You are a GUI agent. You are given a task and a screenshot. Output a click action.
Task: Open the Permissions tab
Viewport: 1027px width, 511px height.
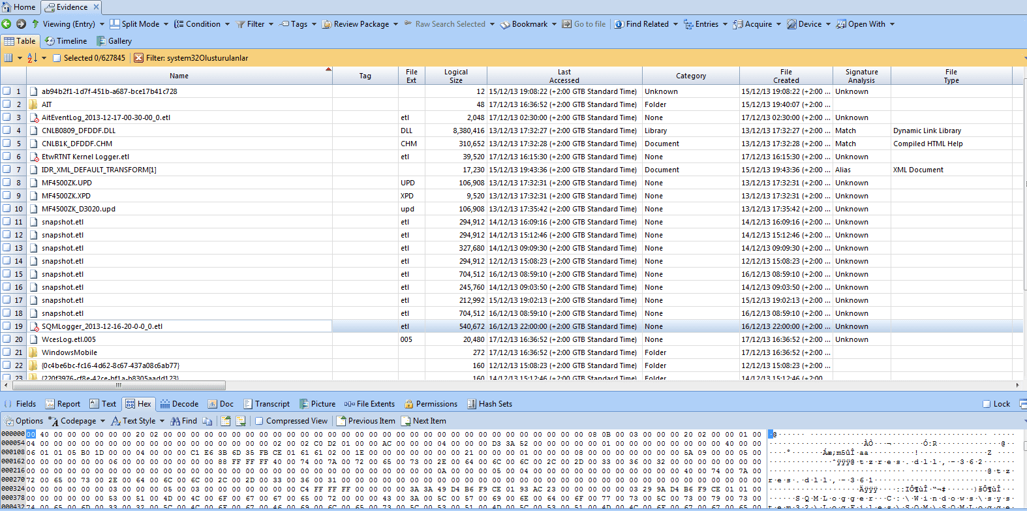431,404
